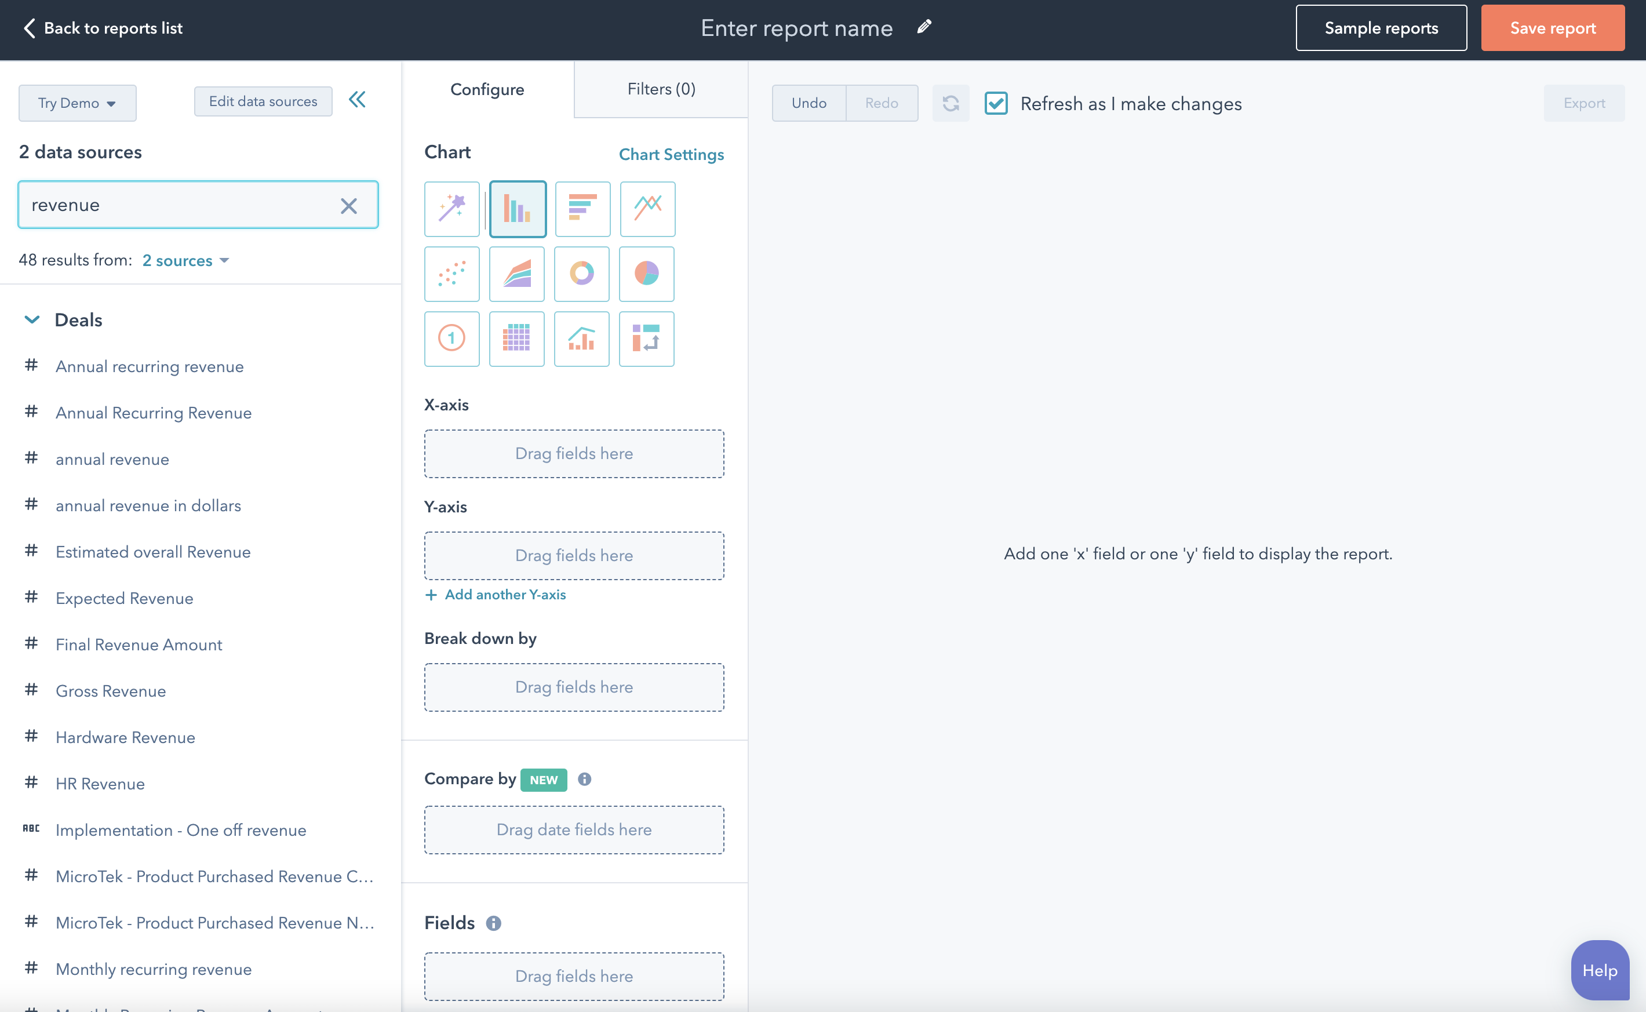The height and width of the screenshot is (1012, 1646).
Task: Click the Save report button
Action: 1552,27
